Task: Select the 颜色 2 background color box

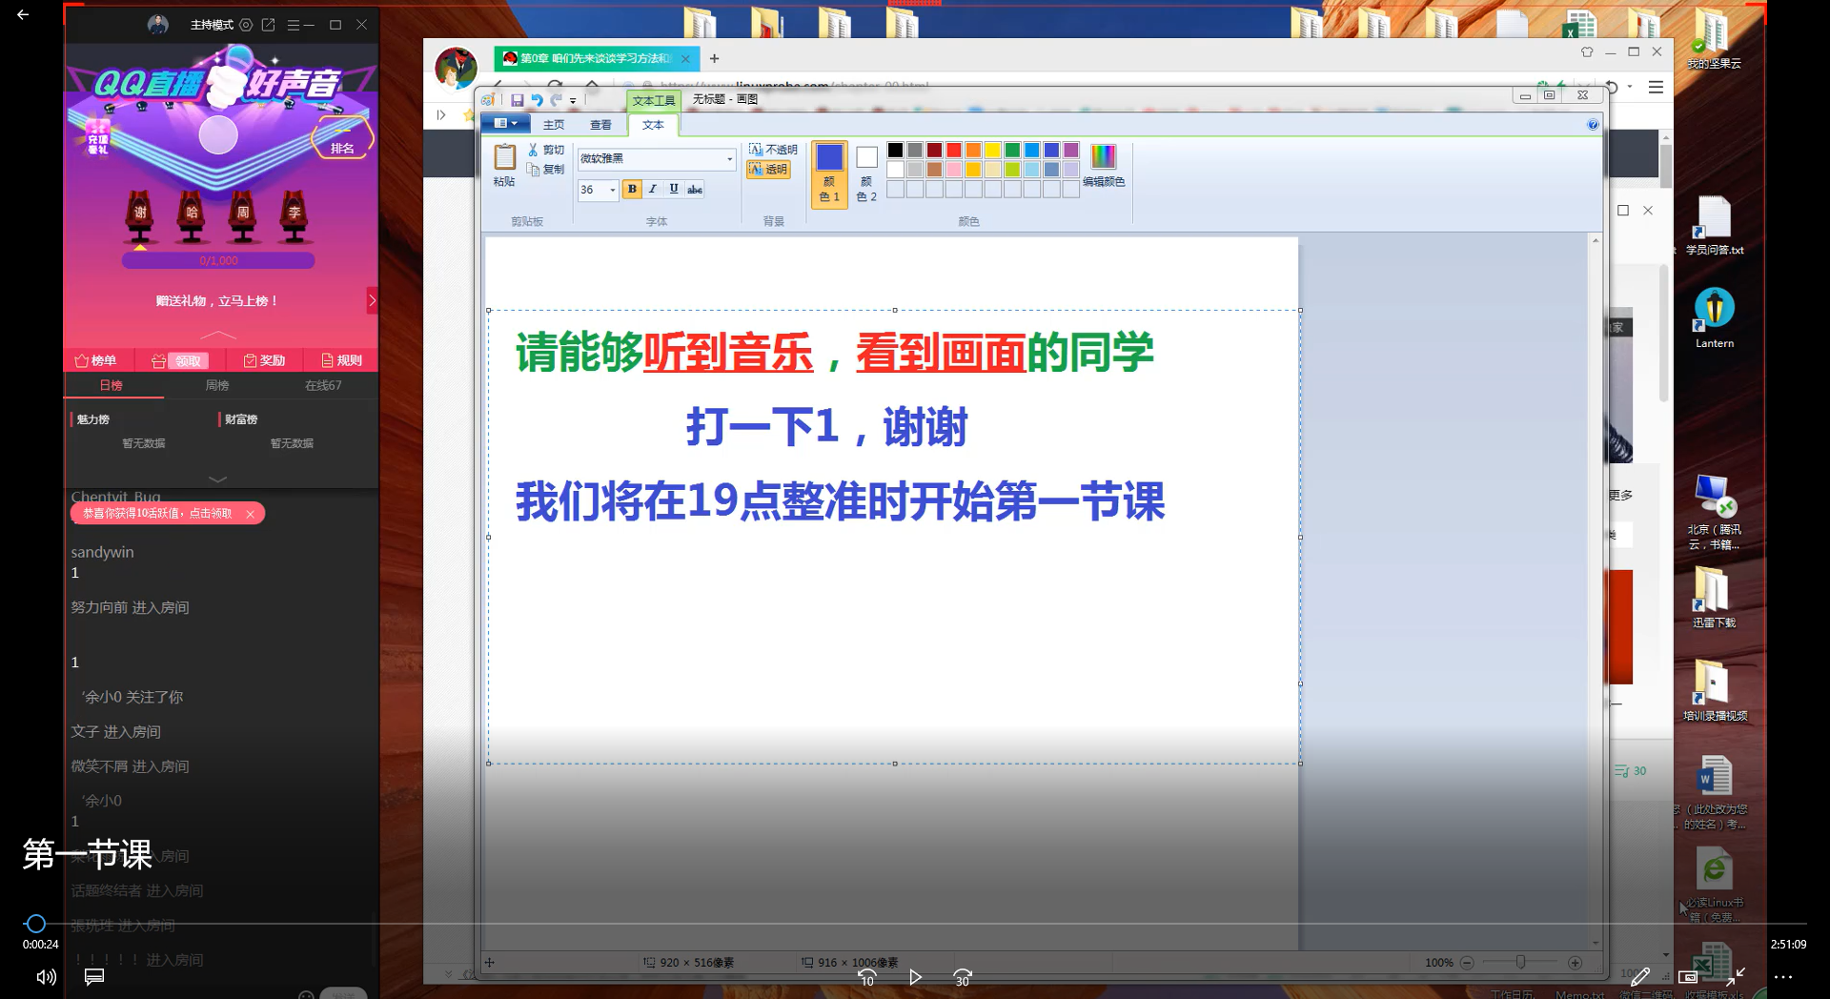Action: point(866,173)
